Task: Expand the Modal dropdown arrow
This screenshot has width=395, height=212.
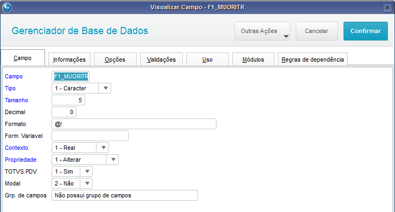Action: click(87, 183)
